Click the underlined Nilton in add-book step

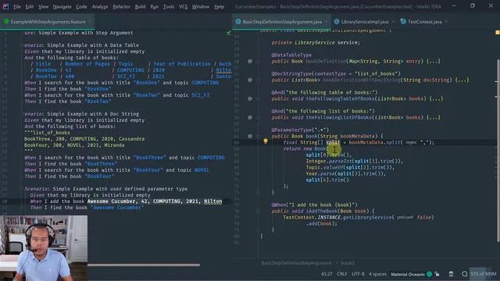click(213, 201)
